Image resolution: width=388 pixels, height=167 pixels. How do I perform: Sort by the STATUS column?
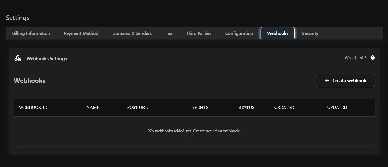(x=246, y=107)
